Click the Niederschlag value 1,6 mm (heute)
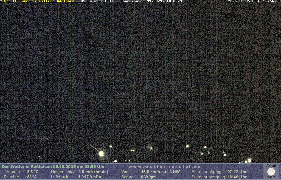 (x=93, y=172)
